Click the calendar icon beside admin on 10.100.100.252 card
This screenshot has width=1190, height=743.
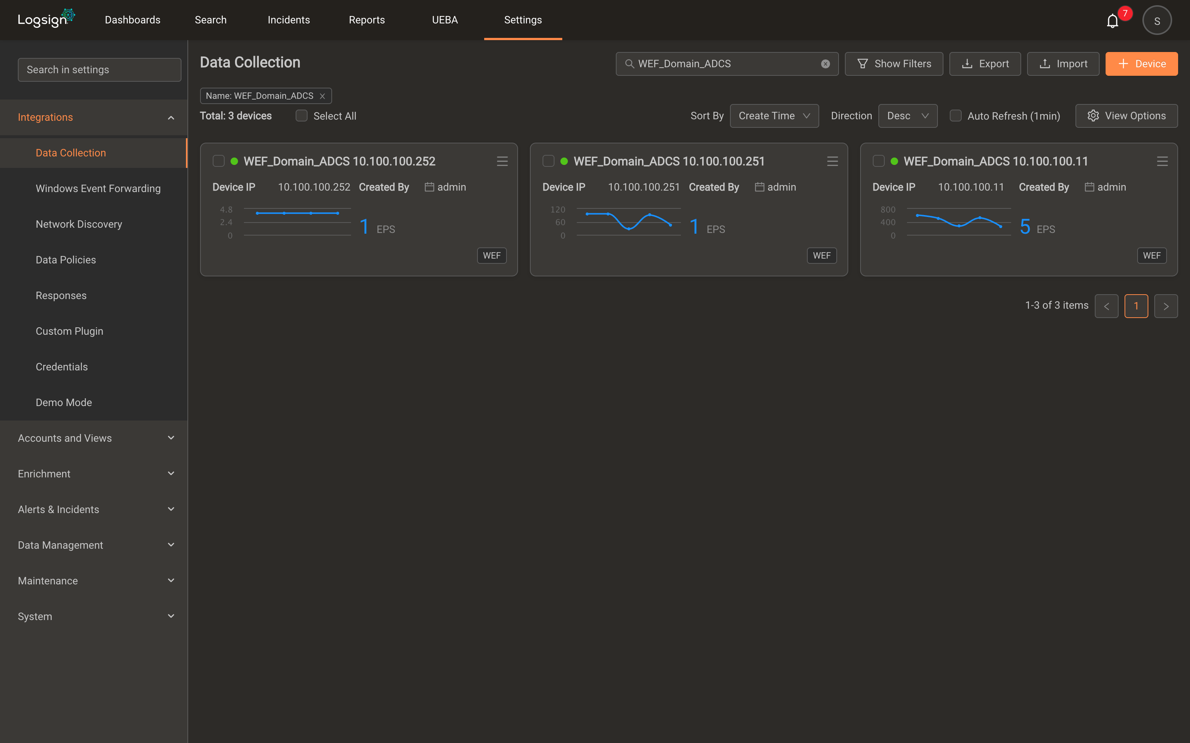click(x=429, y=187)
